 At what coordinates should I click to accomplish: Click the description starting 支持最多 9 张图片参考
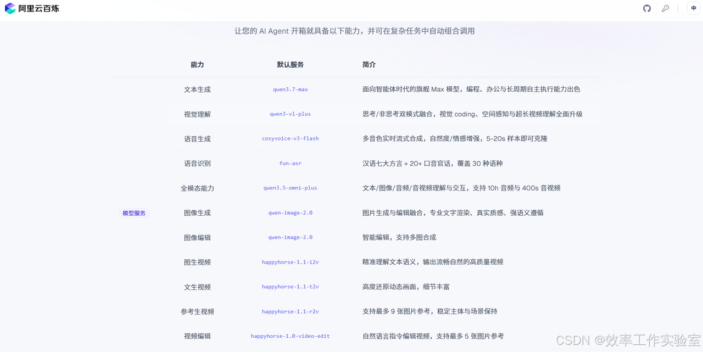429,311
